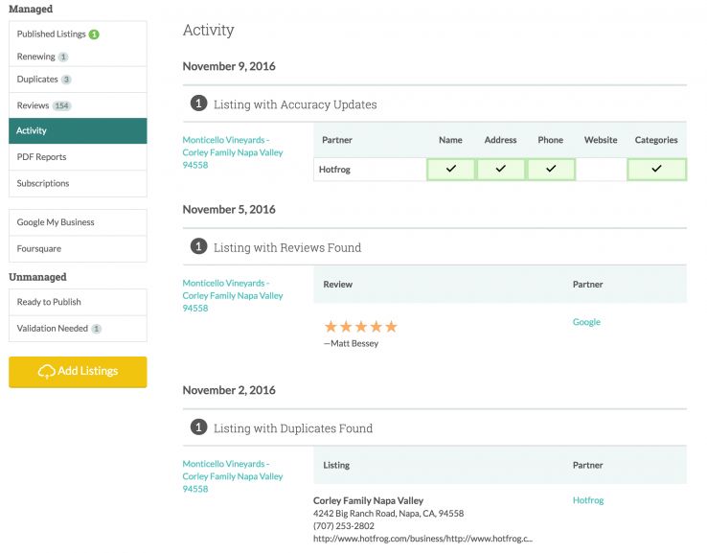This screenshot has height=553, width=707.
Task: Click the Hotfrog Name checkmark cell
Action: click(450, 169)
